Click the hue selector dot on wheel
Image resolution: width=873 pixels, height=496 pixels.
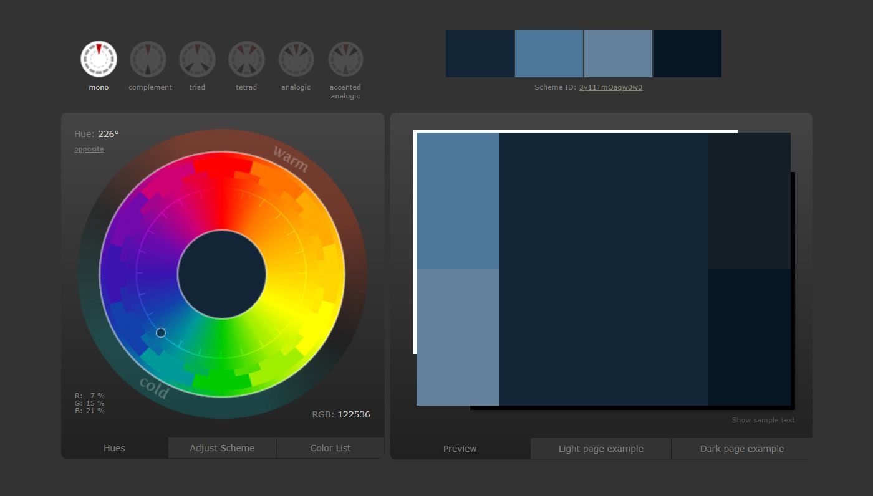click(161, 333)
